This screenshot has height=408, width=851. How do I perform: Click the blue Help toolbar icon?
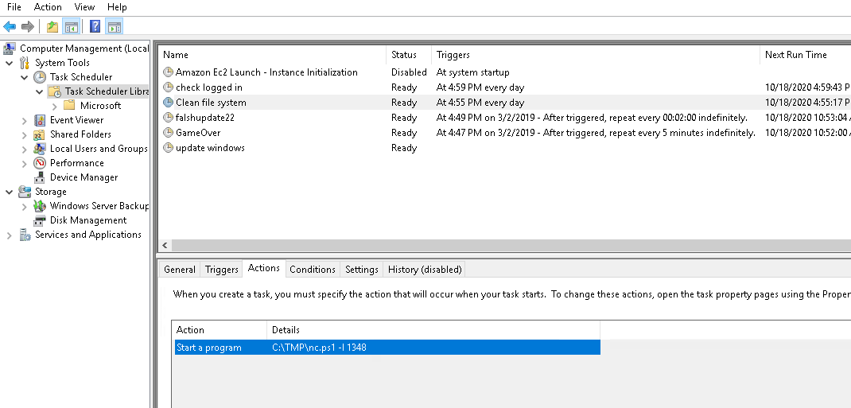(x=95, y=27)
